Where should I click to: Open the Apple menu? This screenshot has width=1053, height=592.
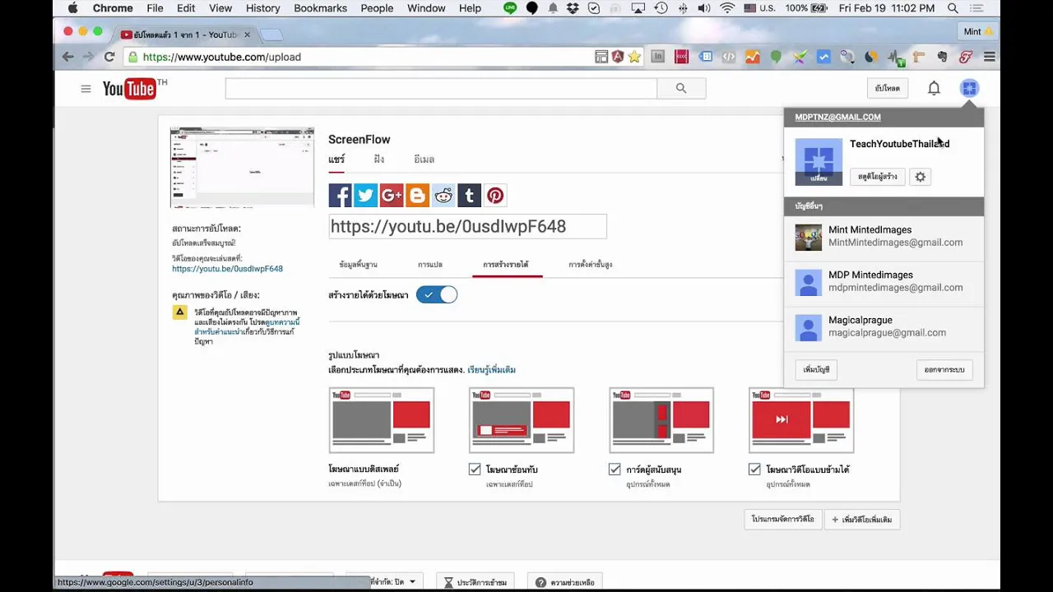[x=72, y=8]
